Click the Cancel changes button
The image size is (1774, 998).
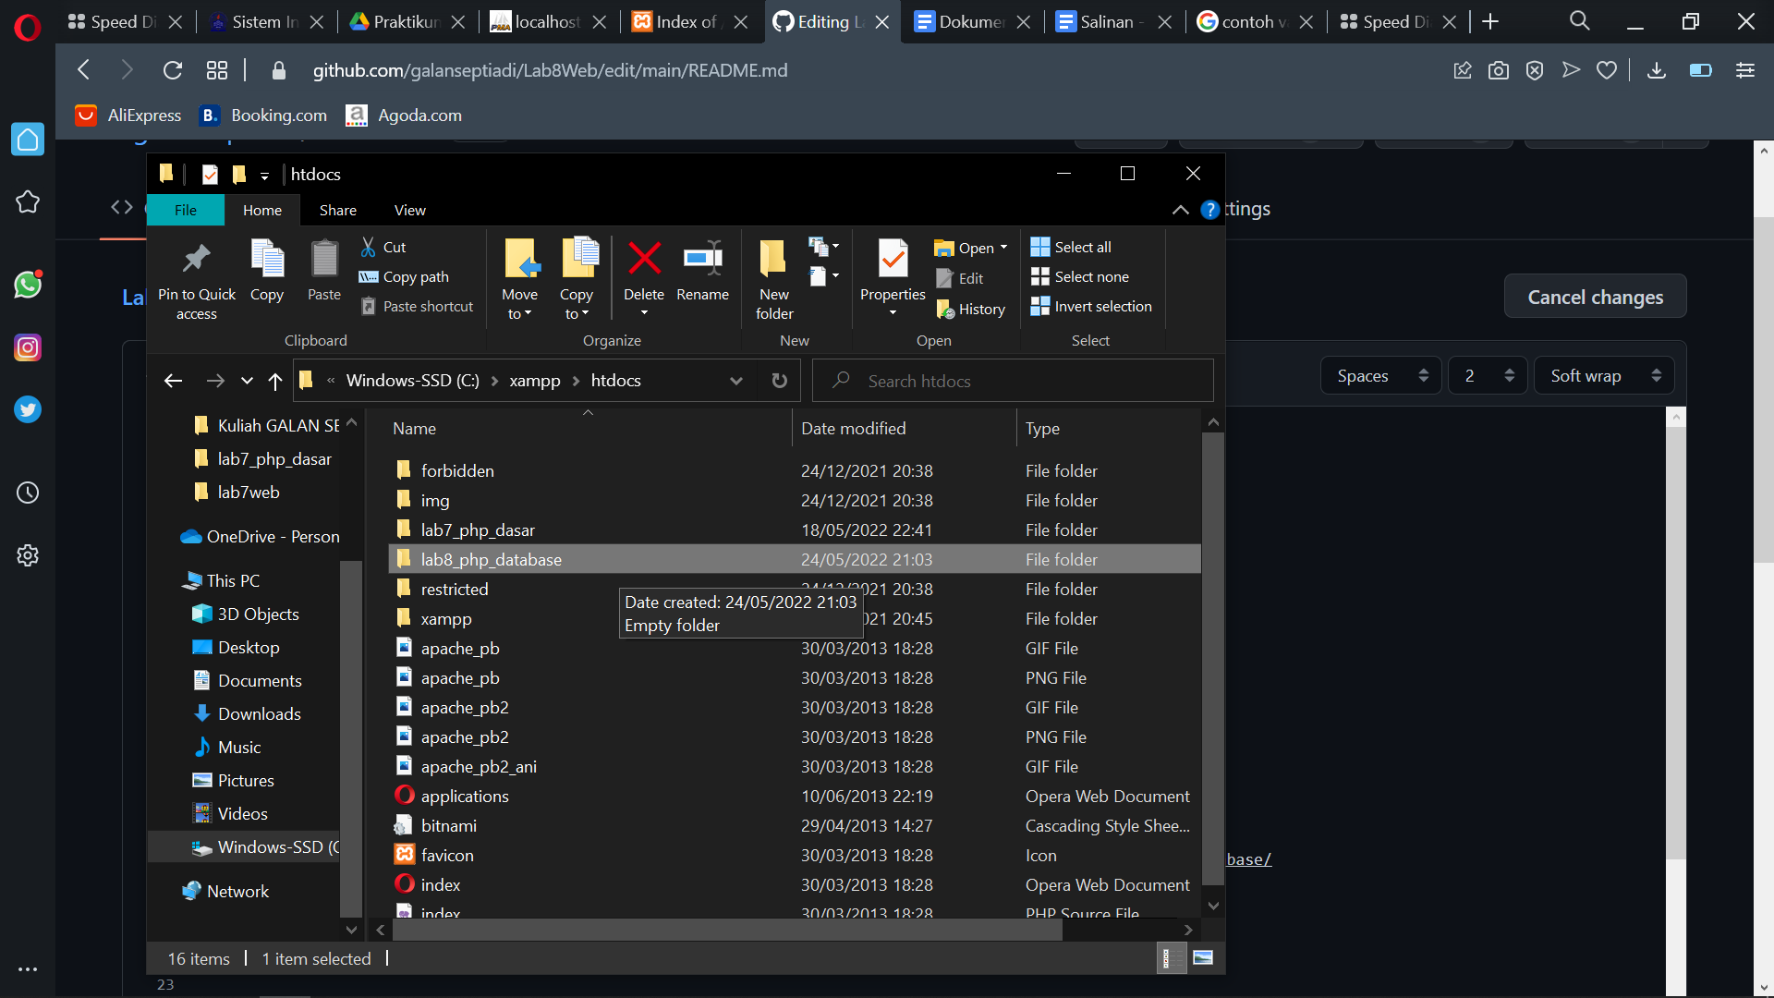1595,297
